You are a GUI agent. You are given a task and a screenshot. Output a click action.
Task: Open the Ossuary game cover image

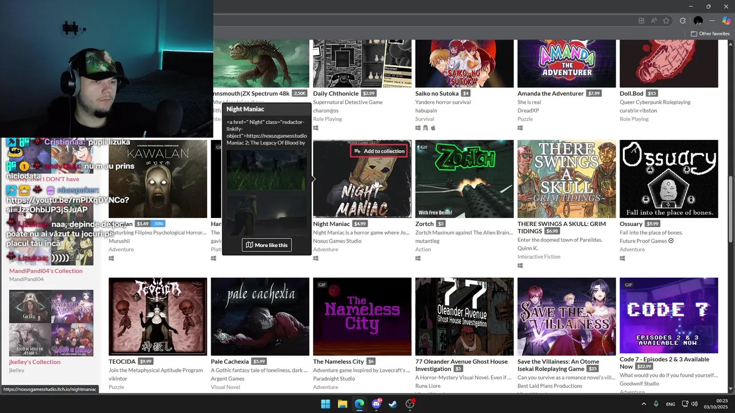(x=668, y=179)
